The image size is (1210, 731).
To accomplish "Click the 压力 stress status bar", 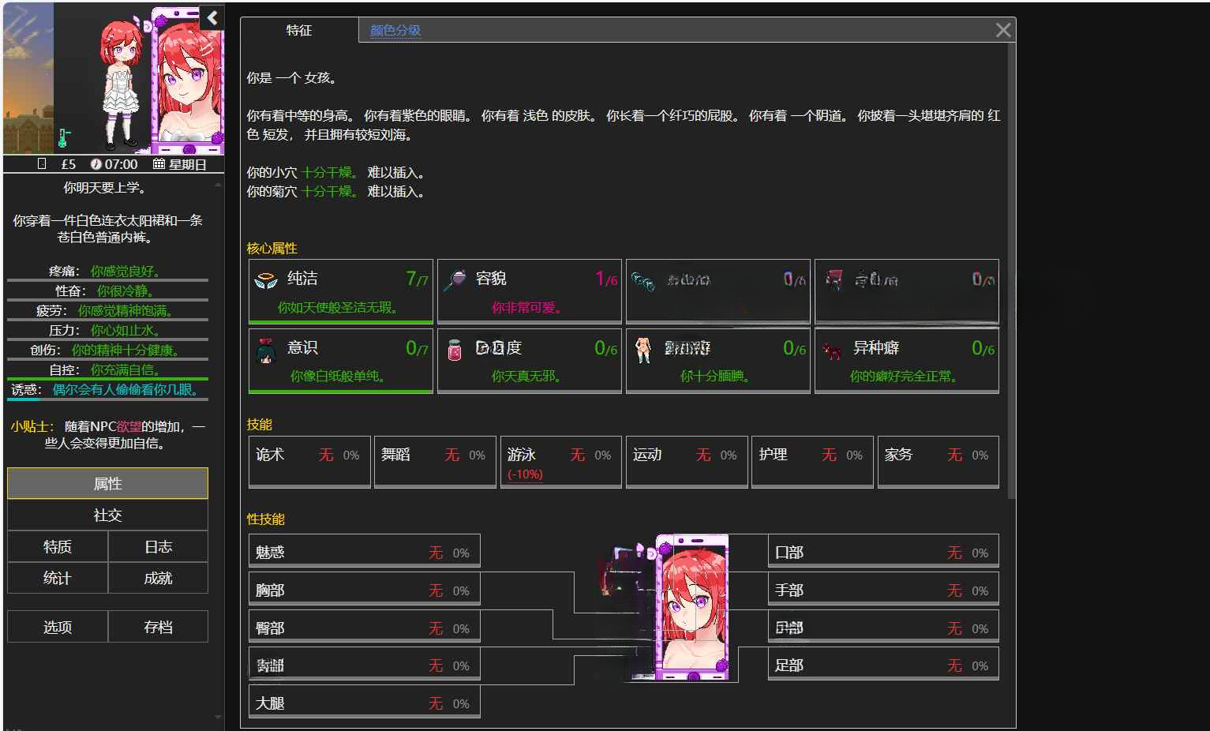I will point(107,331).
